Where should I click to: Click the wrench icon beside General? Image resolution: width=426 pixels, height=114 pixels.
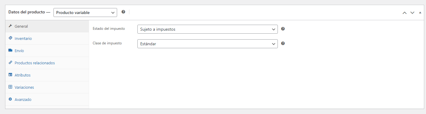(x=10, y=26)
